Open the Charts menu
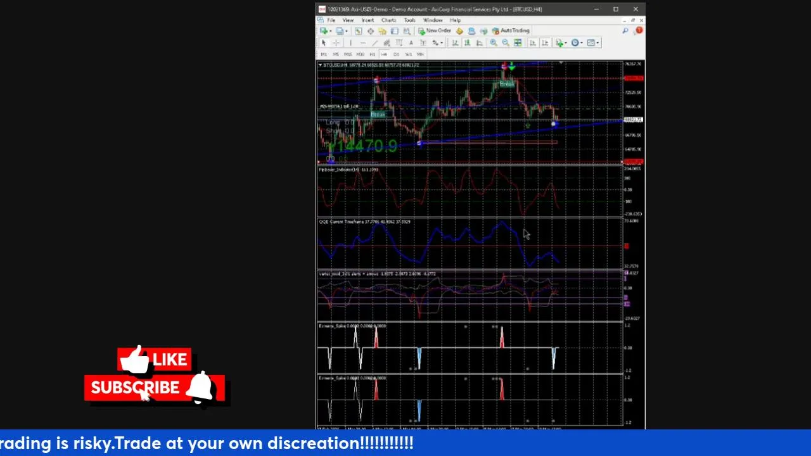 coord(388,20)
